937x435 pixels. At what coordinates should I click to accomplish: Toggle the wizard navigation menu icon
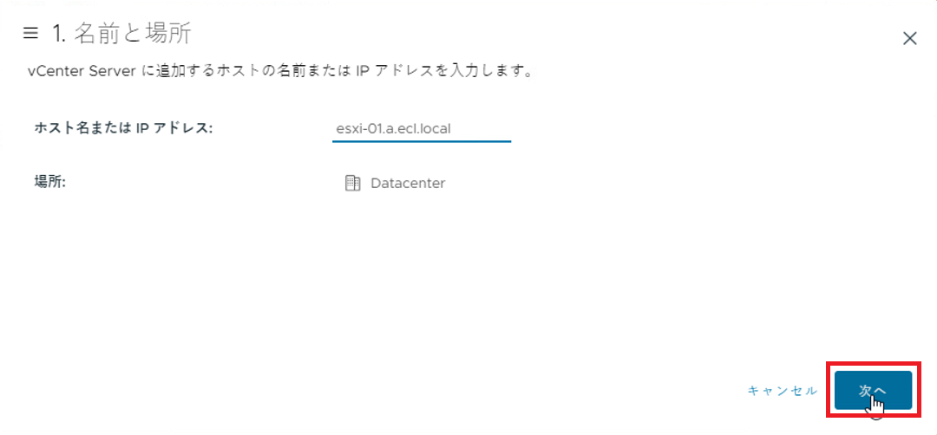30,34
